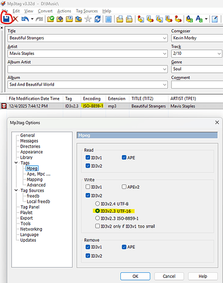Open the Artist field dropdown arrow

(x=165, y=54)
